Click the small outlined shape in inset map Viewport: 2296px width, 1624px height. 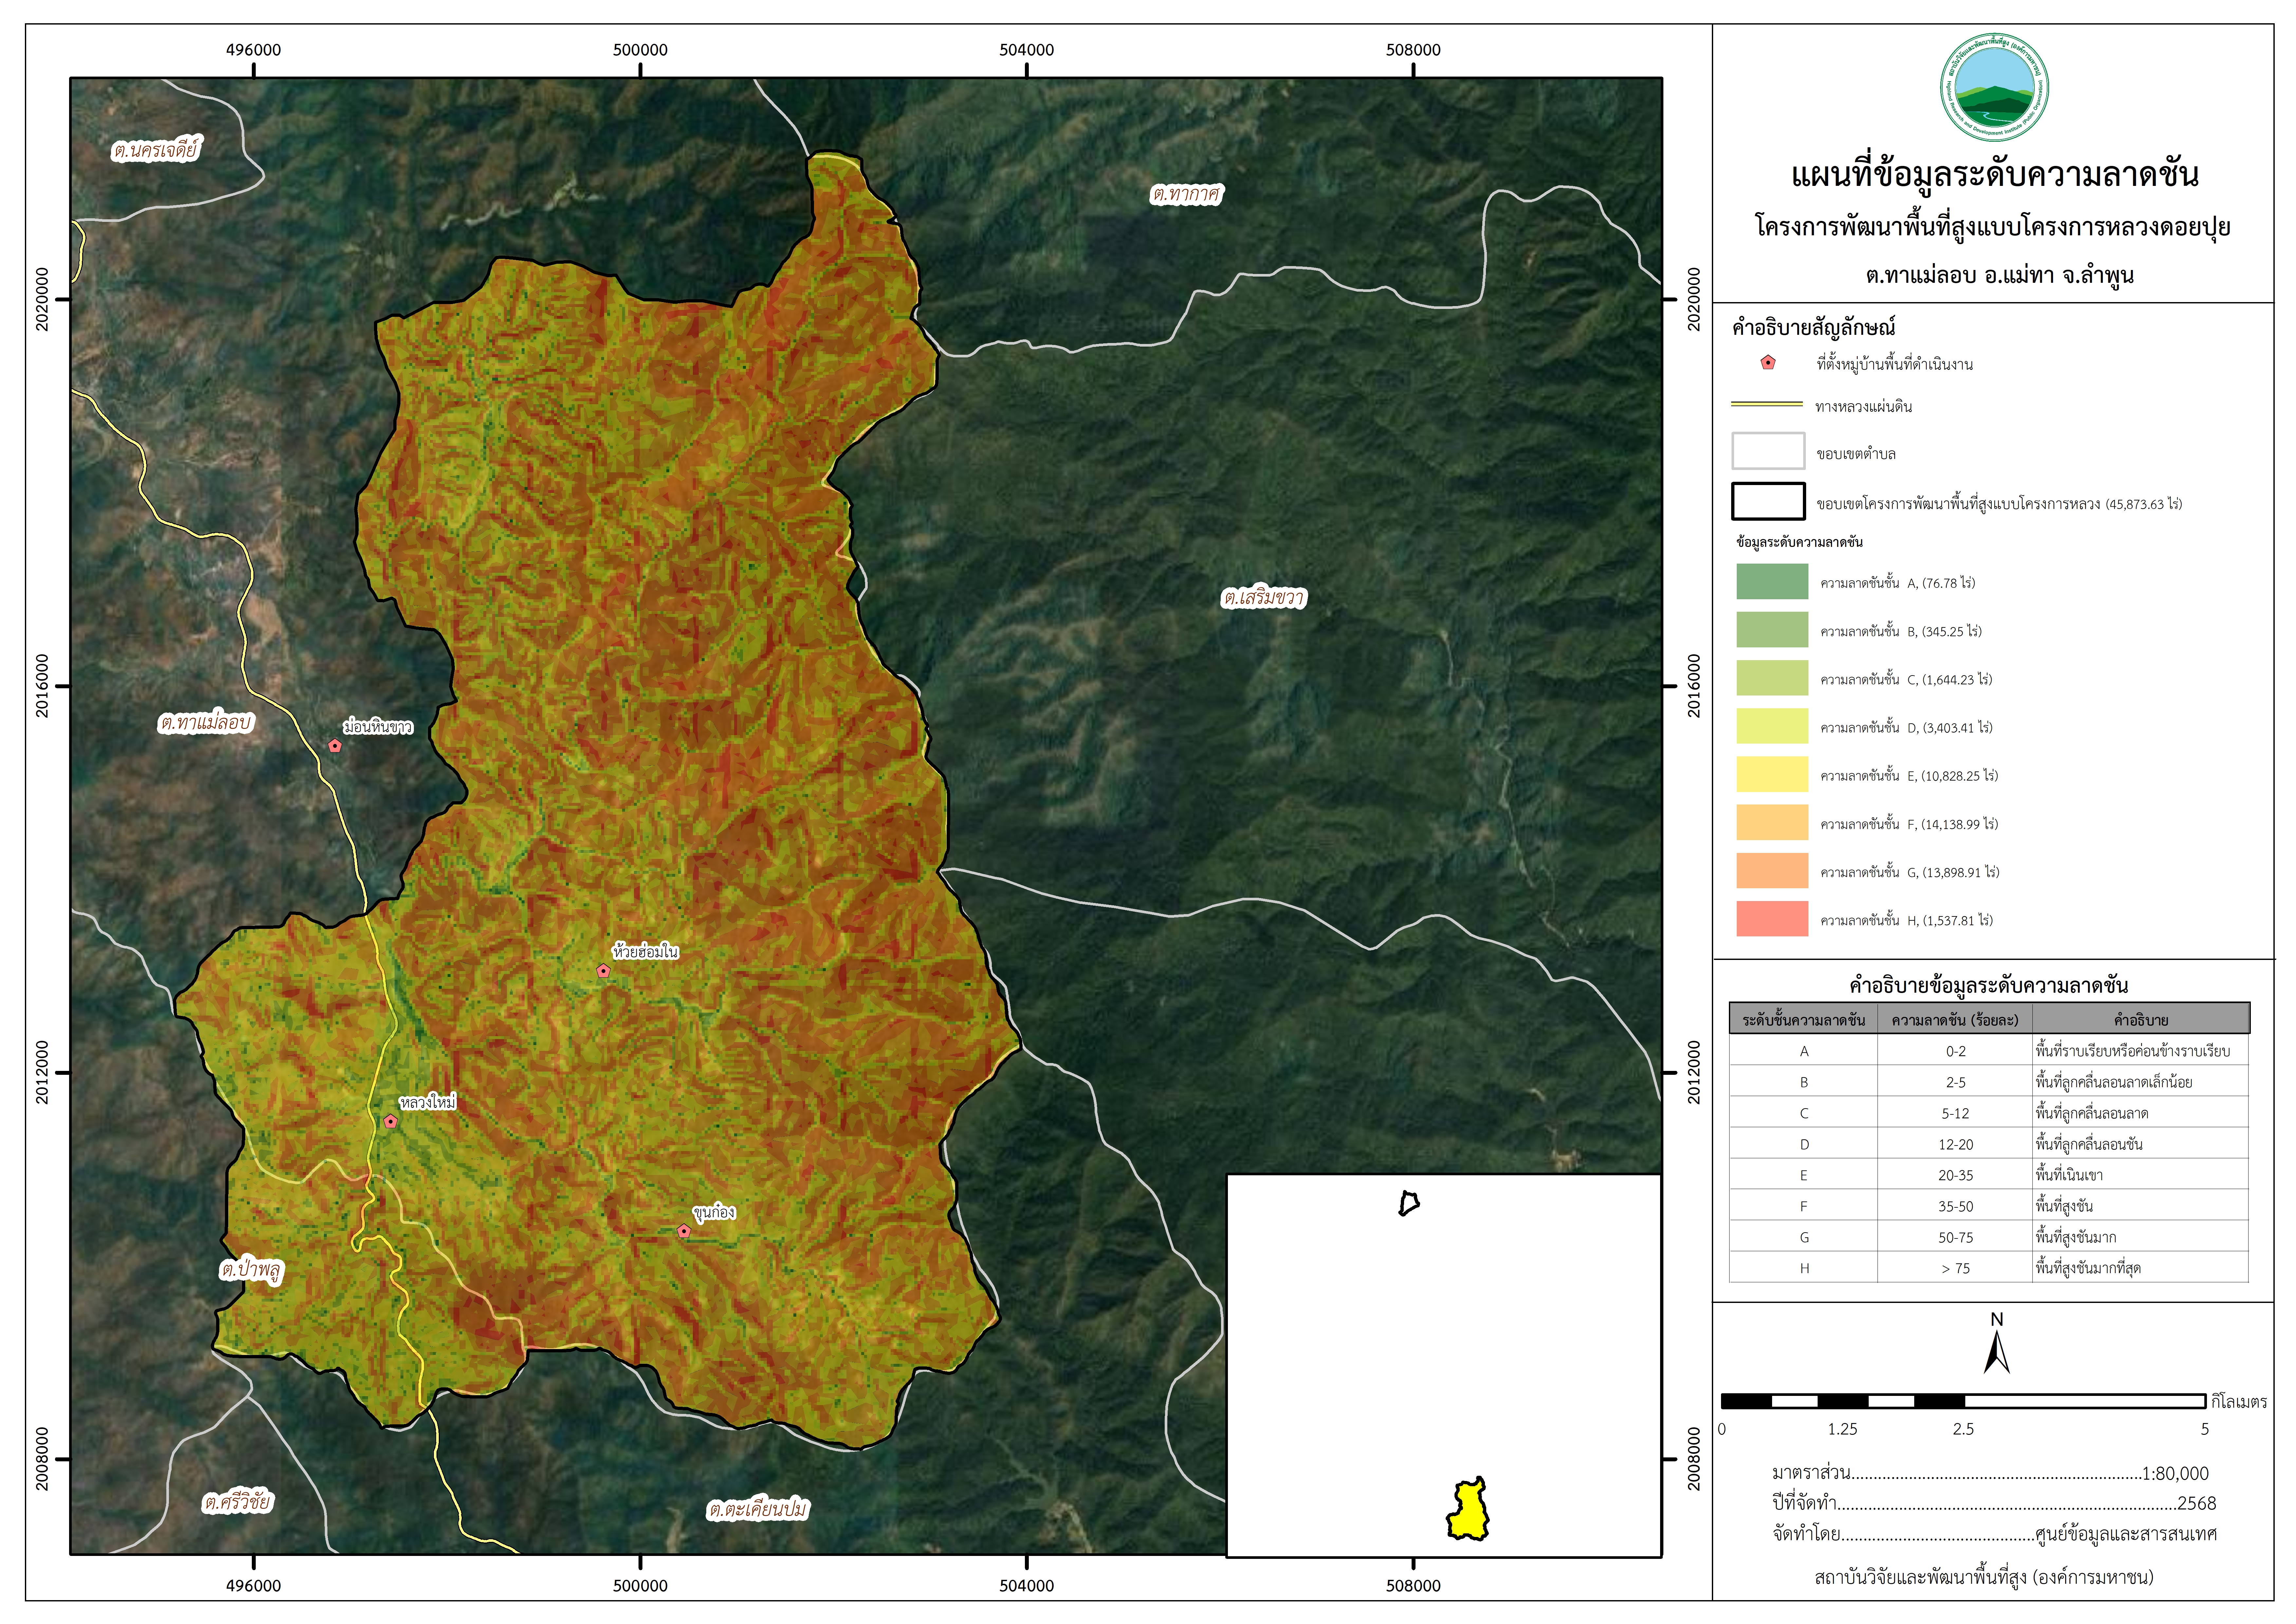click(1410, 1203)
